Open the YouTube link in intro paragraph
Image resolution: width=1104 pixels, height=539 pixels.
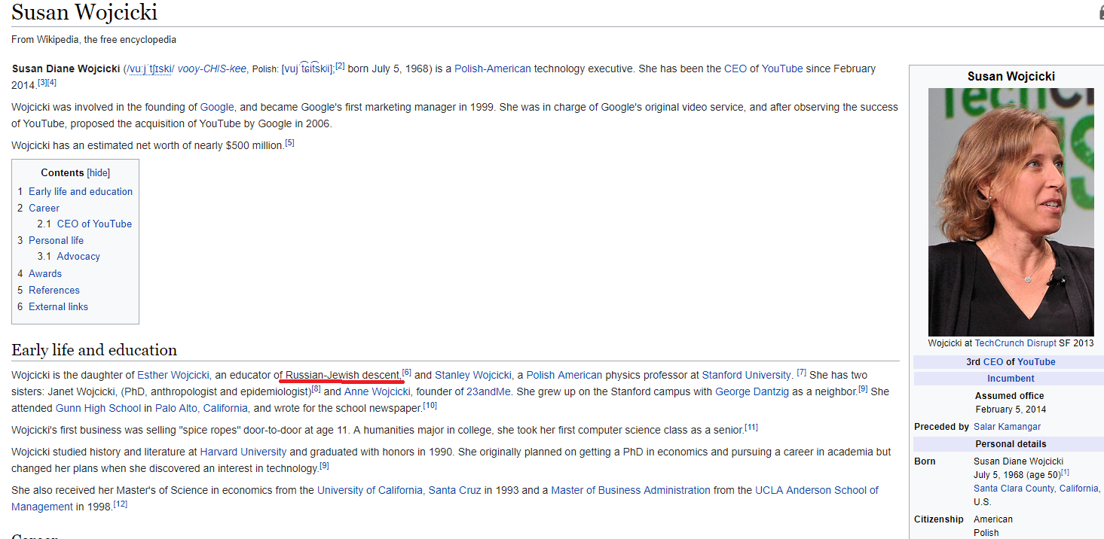point(781,69)
